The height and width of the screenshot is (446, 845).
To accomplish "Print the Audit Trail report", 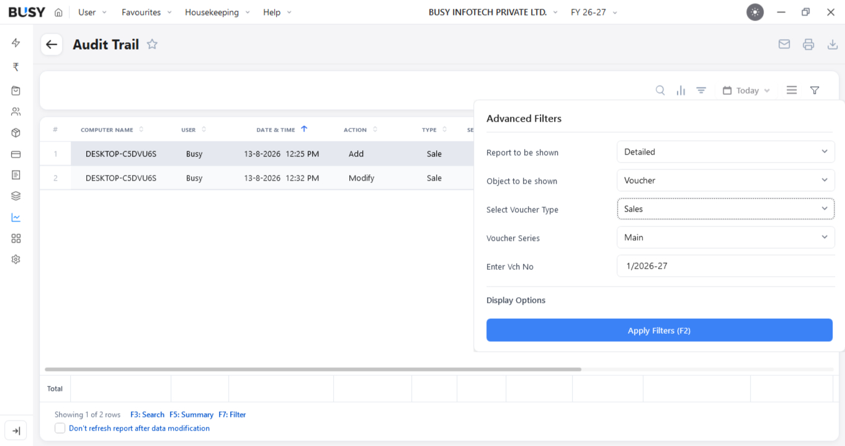I will (808, 45).
